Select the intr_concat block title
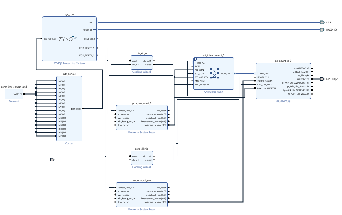The width and height of the screenshot is (342, 215). pos(69,74)
